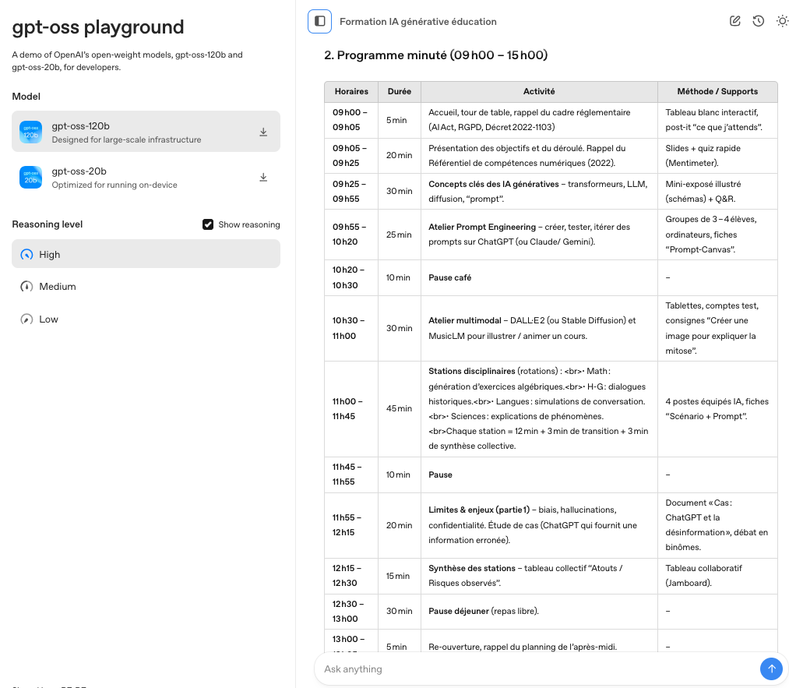Image resolution: width=789 pixels, height=688 pixels.
Task: Click the gpt-oss-120b model logo
Action: pos(31,132)
